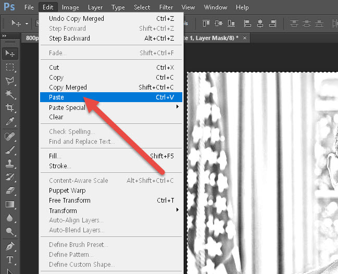
Task: Click Align horizontal centers icon
Action: click(260, 23)
